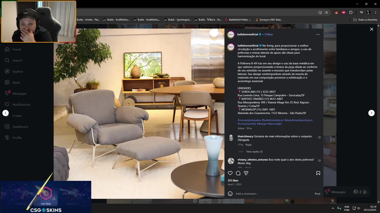Follow bellahomeoficial
Image resolution: width=380 pixels, height=213 pixels.
coord(269,34)
